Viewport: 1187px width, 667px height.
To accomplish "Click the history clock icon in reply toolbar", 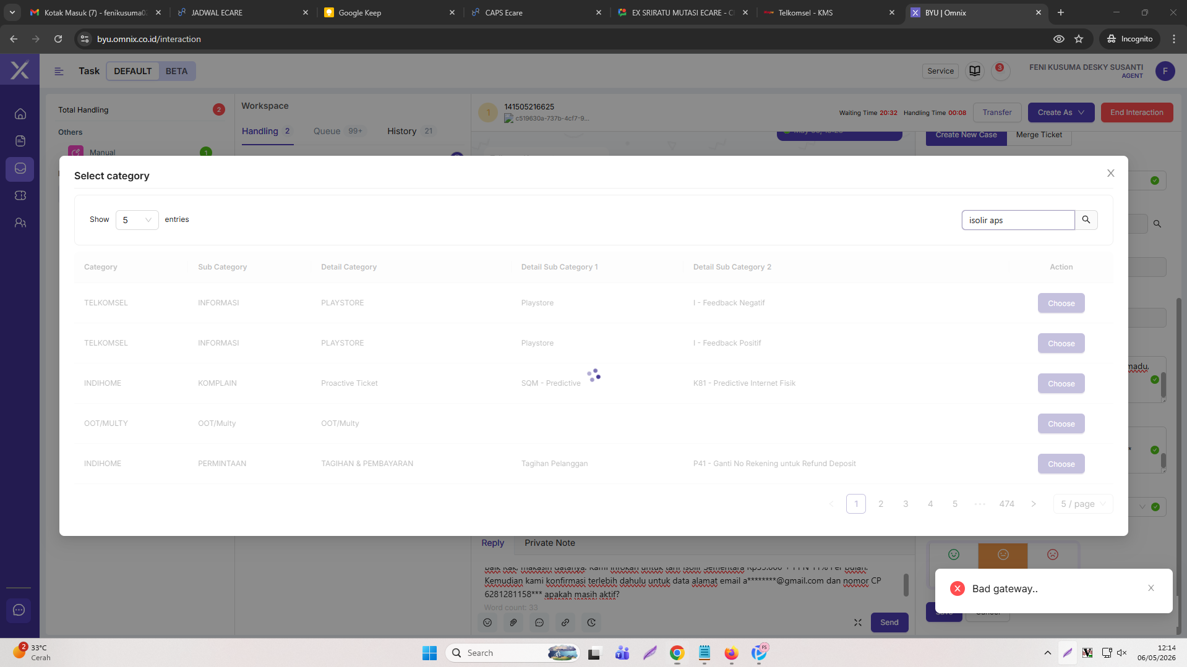I will point(591,622).
